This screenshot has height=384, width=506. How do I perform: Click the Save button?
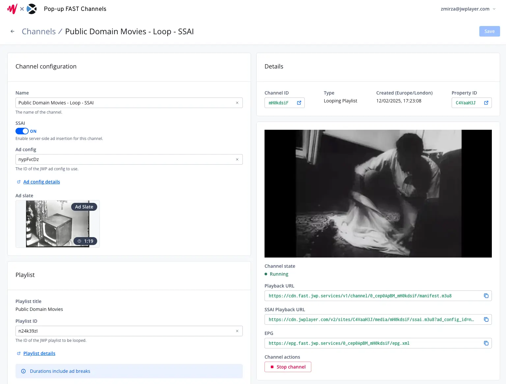tap(490, 31)
